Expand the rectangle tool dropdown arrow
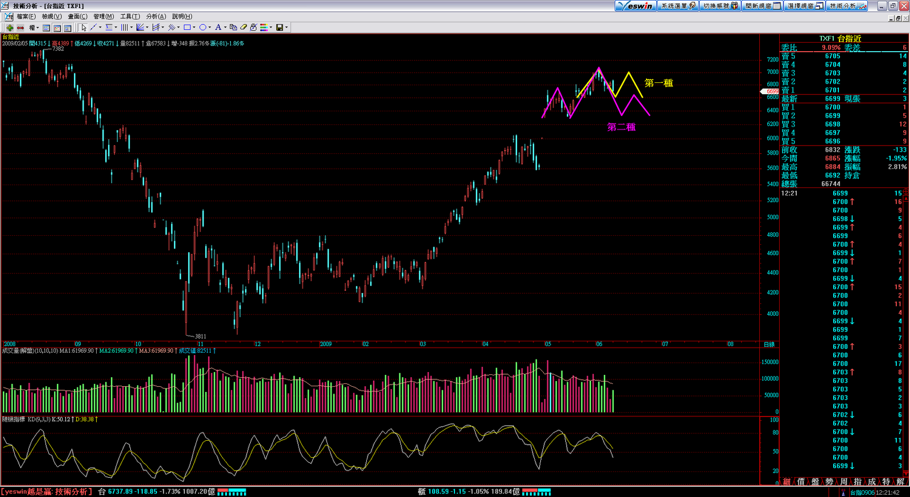 [x=194, y=27]
